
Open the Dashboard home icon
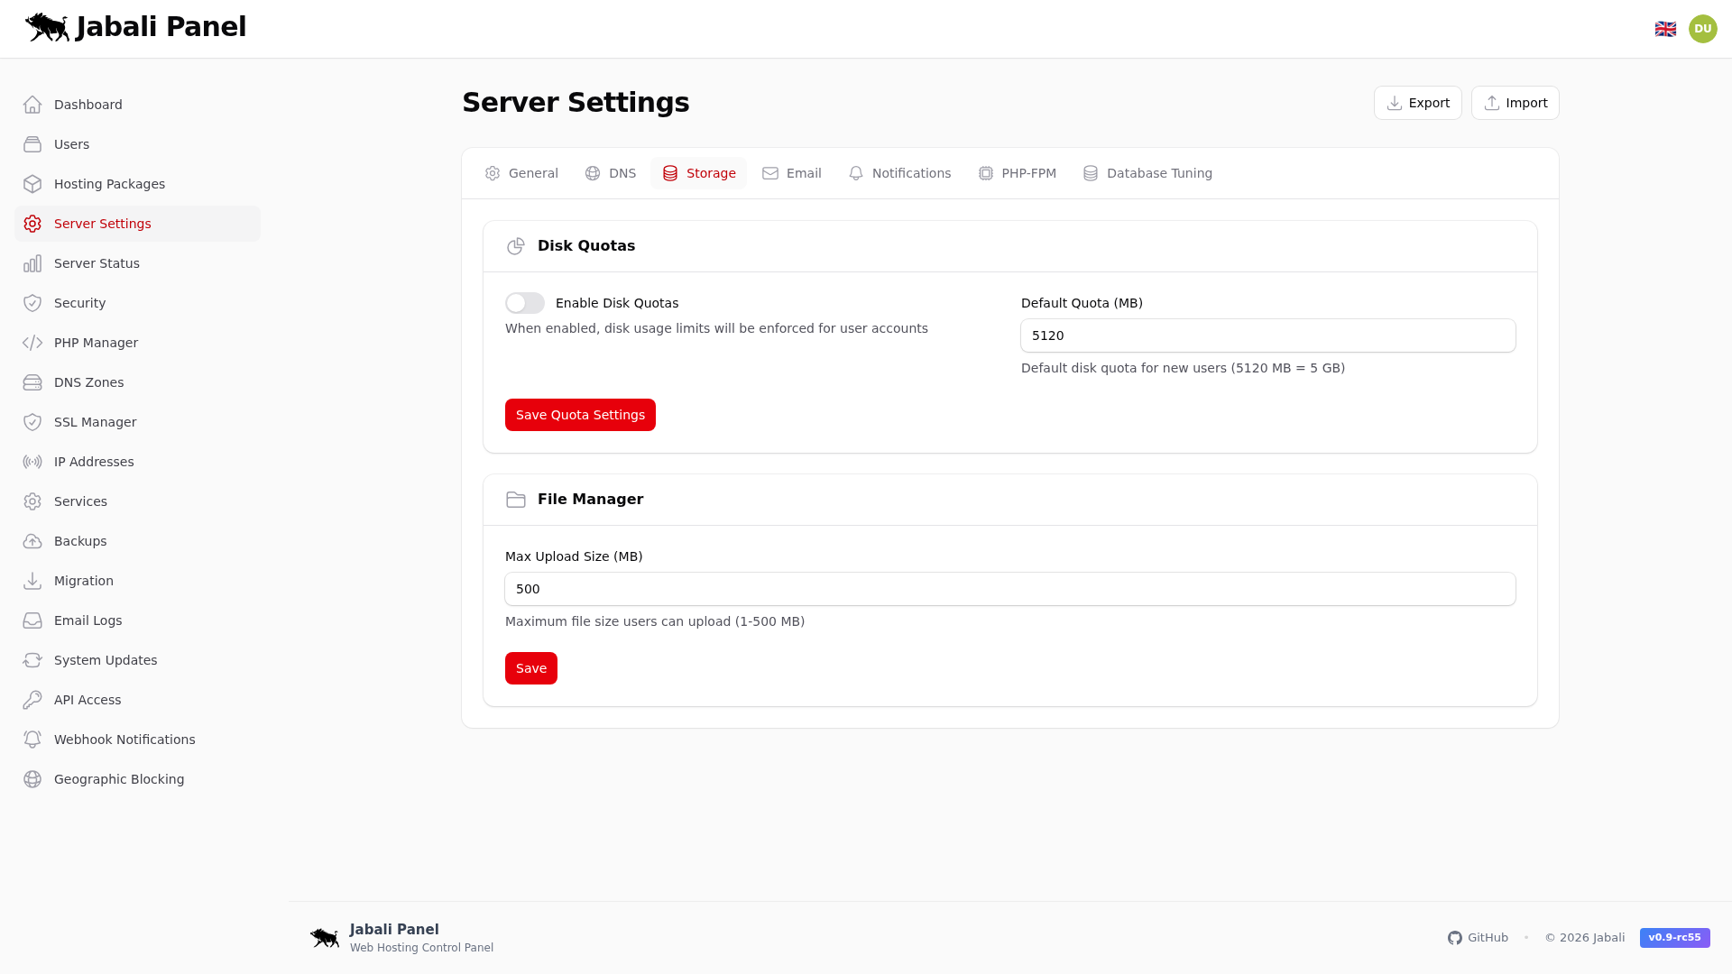point(32,104)
